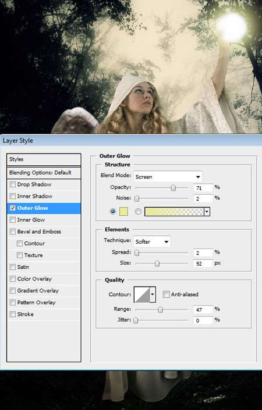Screen dimensions: 262x410
Task: Expand the Contour picker arrow
Action: 153,294
